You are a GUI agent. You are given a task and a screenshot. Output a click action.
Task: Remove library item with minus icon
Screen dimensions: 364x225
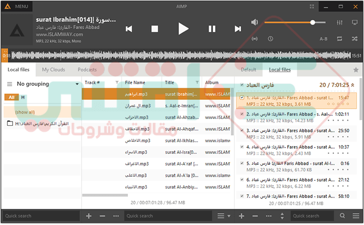click(102, 216)
